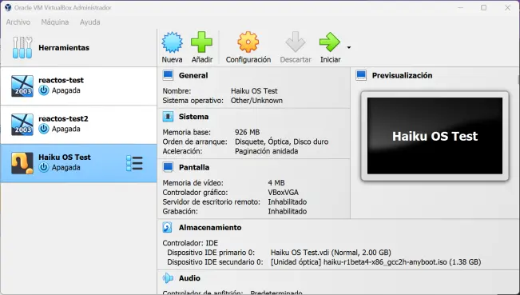Click the boot order Disquete, Óptica, Disco duro
Viewport: 520px width, 295px height.
[281, 142]
